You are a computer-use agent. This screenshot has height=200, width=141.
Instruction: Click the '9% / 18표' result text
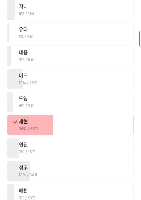coord(27,152)
